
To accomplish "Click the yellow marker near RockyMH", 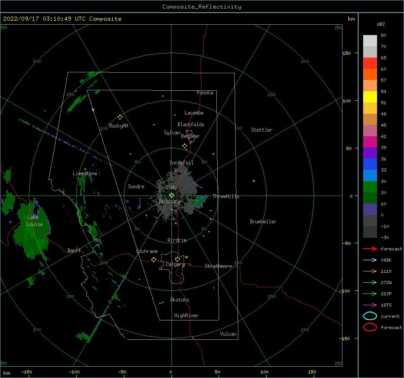I will coord(120,117).
